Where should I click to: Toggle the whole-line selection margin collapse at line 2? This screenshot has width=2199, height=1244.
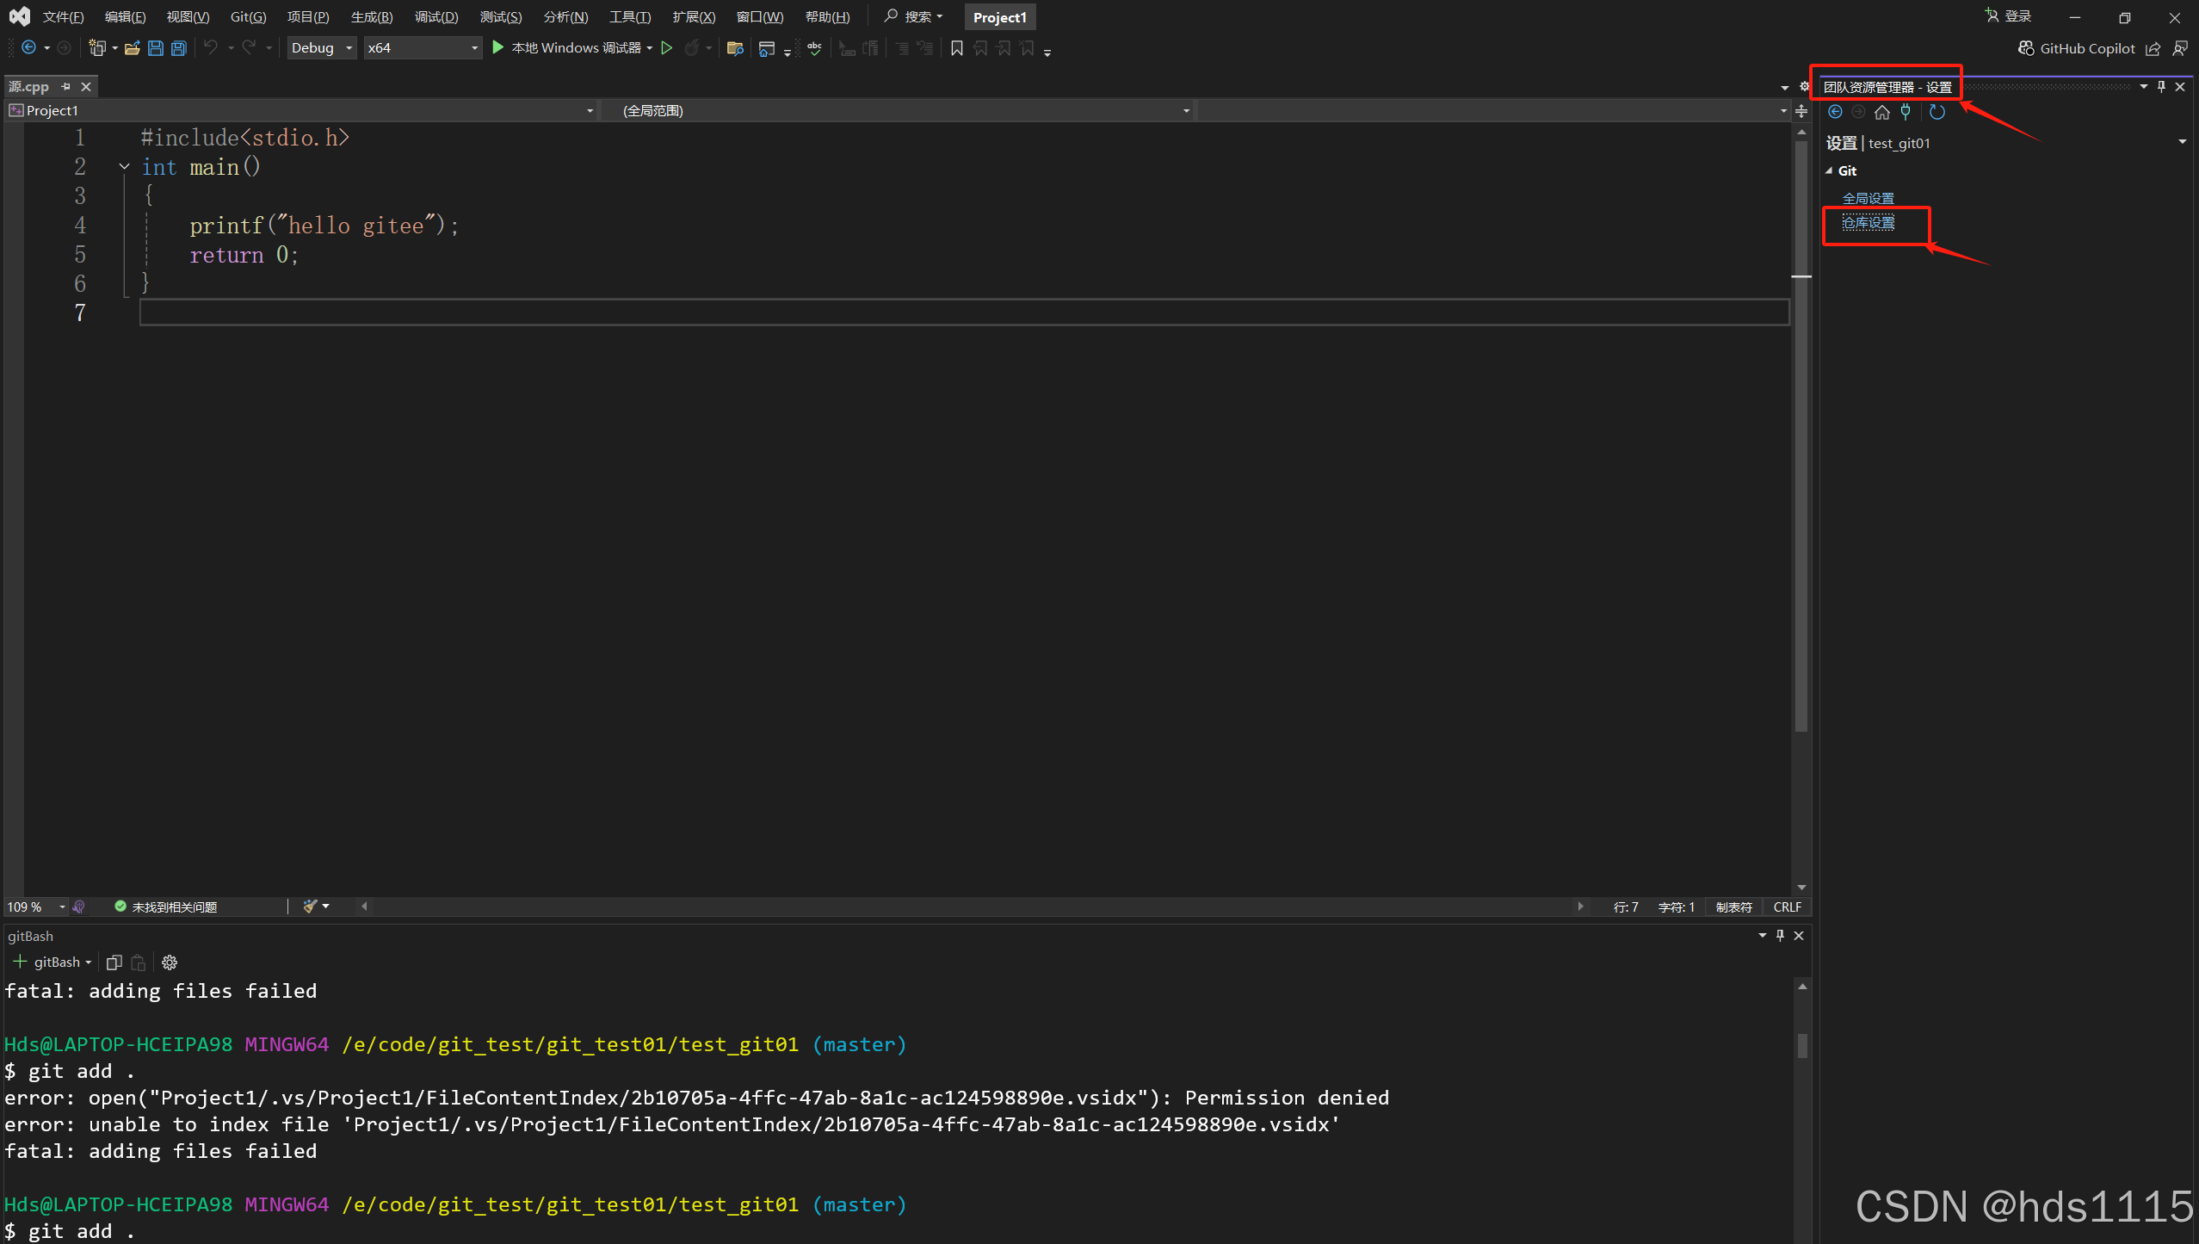pos(125,166)
